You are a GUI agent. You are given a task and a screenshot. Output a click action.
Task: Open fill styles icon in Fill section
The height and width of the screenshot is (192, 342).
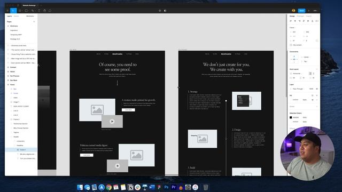[x=312, y=95]
